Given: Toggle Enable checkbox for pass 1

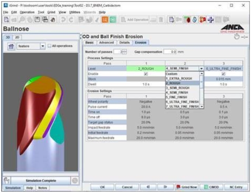Looking at the screenshot, I should point(146,74).
